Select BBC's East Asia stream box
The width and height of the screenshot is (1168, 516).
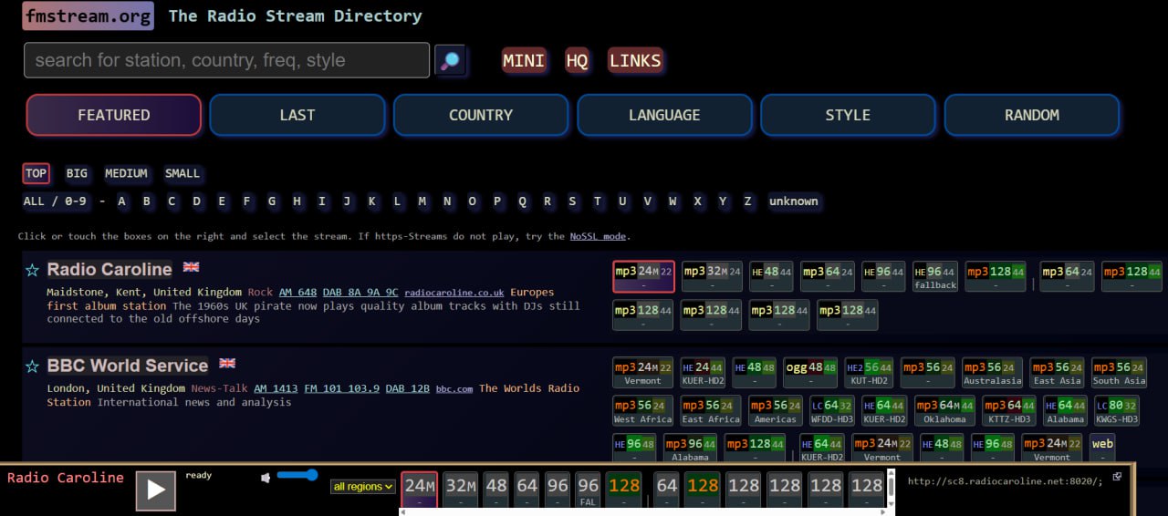[x=1057, y=372]
